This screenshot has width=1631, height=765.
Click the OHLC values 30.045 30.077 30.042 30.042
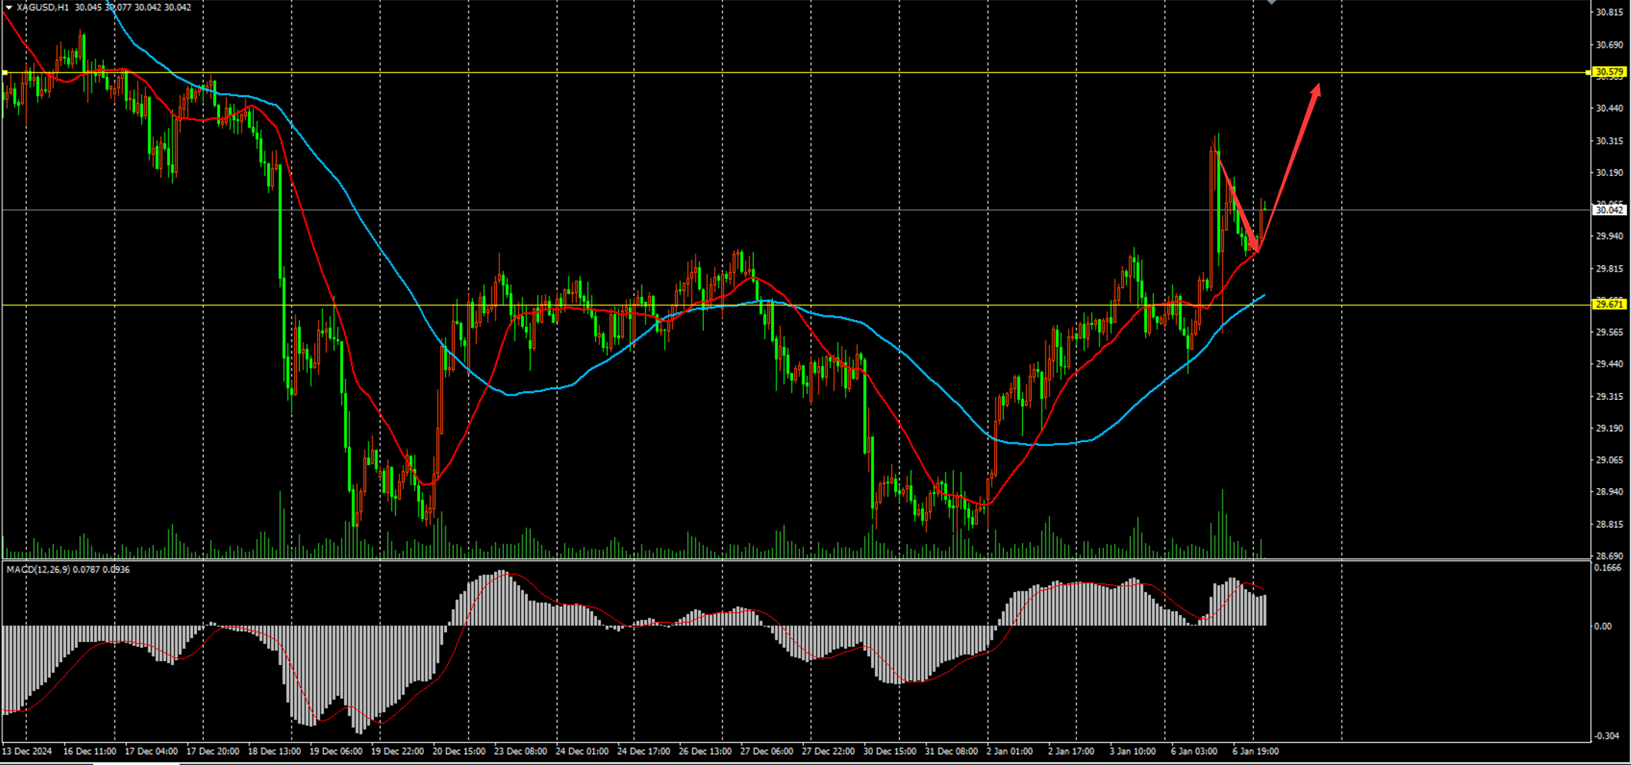(133, 8)
